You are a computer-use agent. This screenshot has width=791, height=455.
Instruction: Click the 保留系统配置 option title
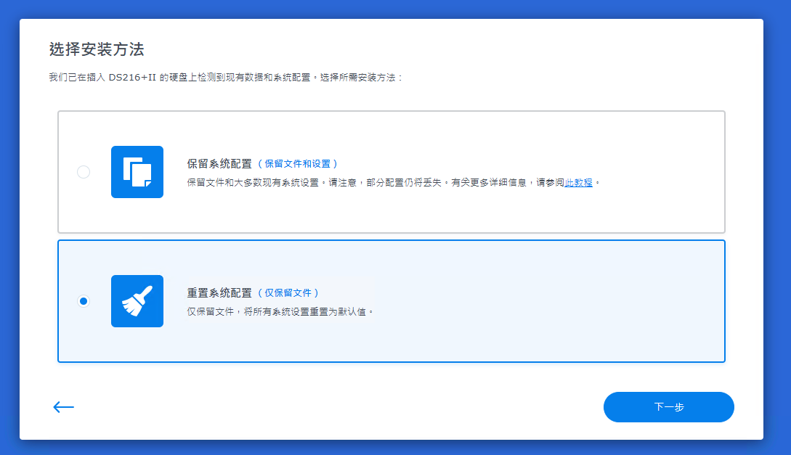pos(219,164)
